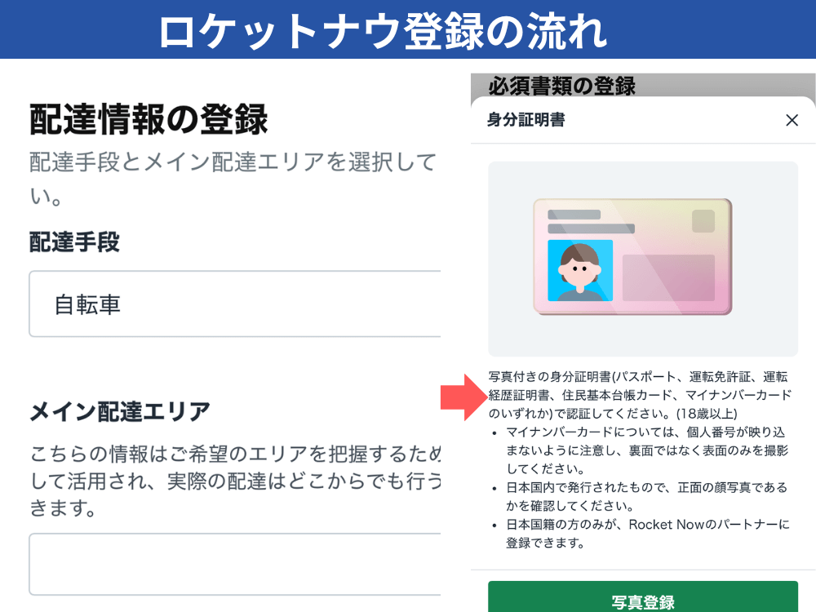Click the green 写真登録 button
Screen dimensions: 816x612
643,596
